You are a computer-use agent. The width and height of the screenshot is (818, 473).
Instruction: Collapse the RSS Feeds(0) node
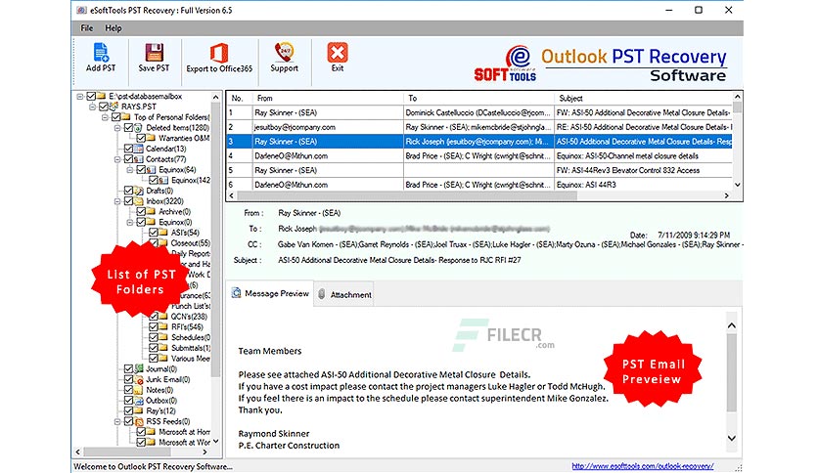117,421
